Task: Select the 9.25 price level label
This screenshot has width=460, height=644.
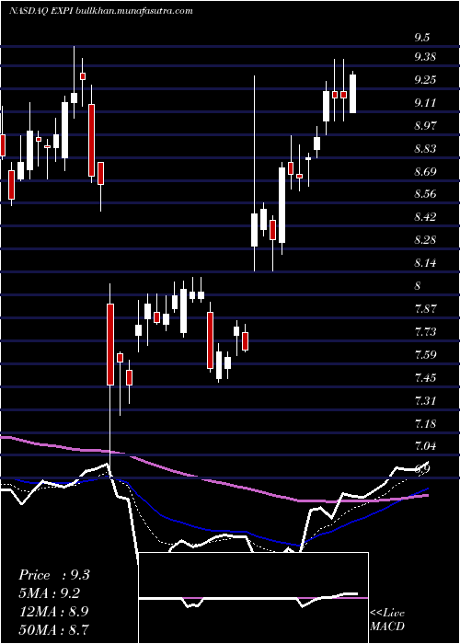Action: (x=425, y=80)
